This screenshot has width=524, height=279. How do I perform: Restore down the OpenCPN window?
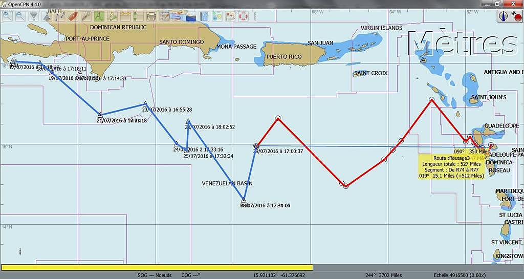[497, 4]
